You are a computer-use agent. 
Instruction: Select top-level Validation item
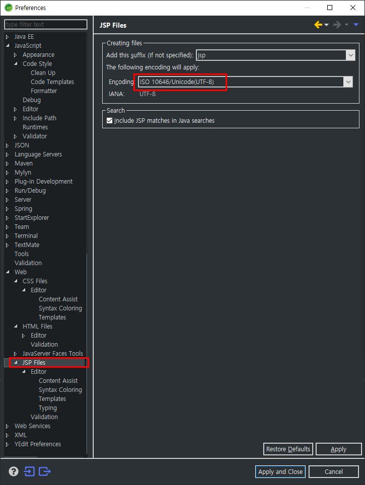point(28,263)
